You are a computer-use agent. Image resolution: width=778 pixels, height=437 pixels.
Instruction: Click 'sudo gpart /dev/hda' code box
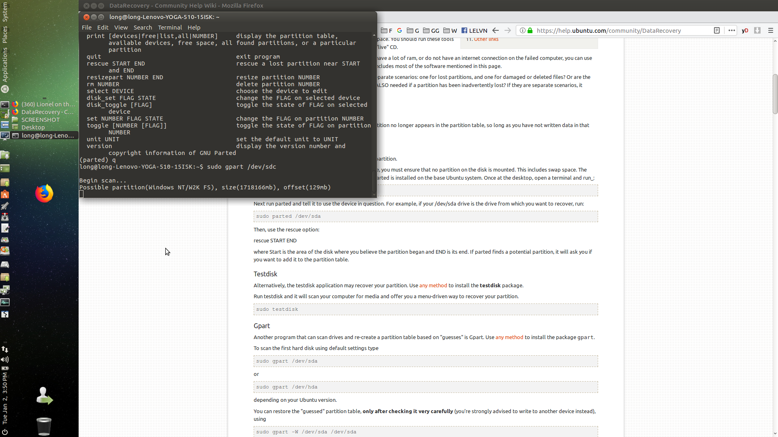click(x=425, y=387)
